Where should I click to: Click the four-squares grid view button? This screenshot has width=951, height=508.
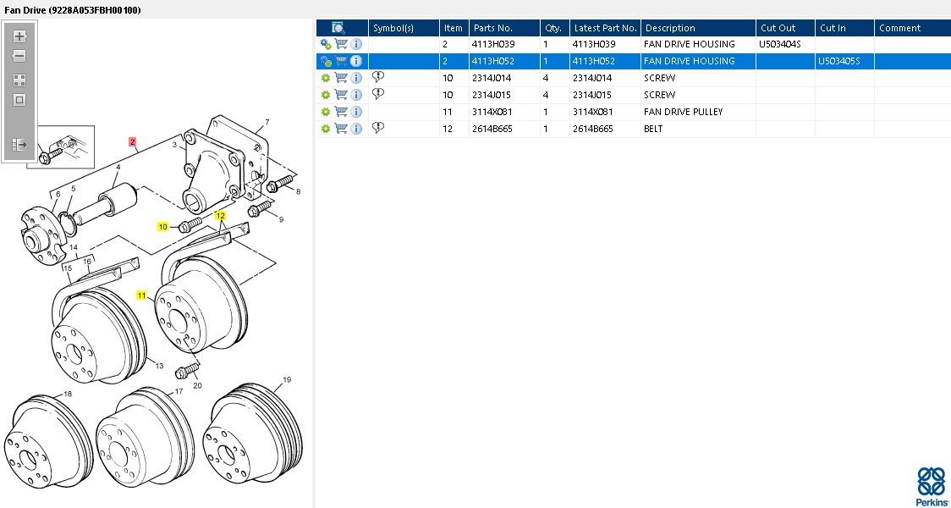point(19,80)
